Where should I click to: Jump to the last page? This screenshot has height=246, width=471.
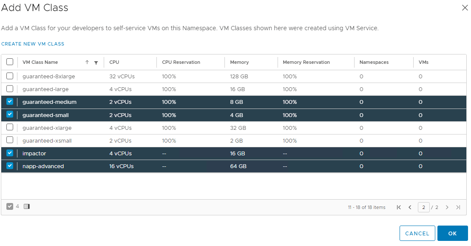458,207
